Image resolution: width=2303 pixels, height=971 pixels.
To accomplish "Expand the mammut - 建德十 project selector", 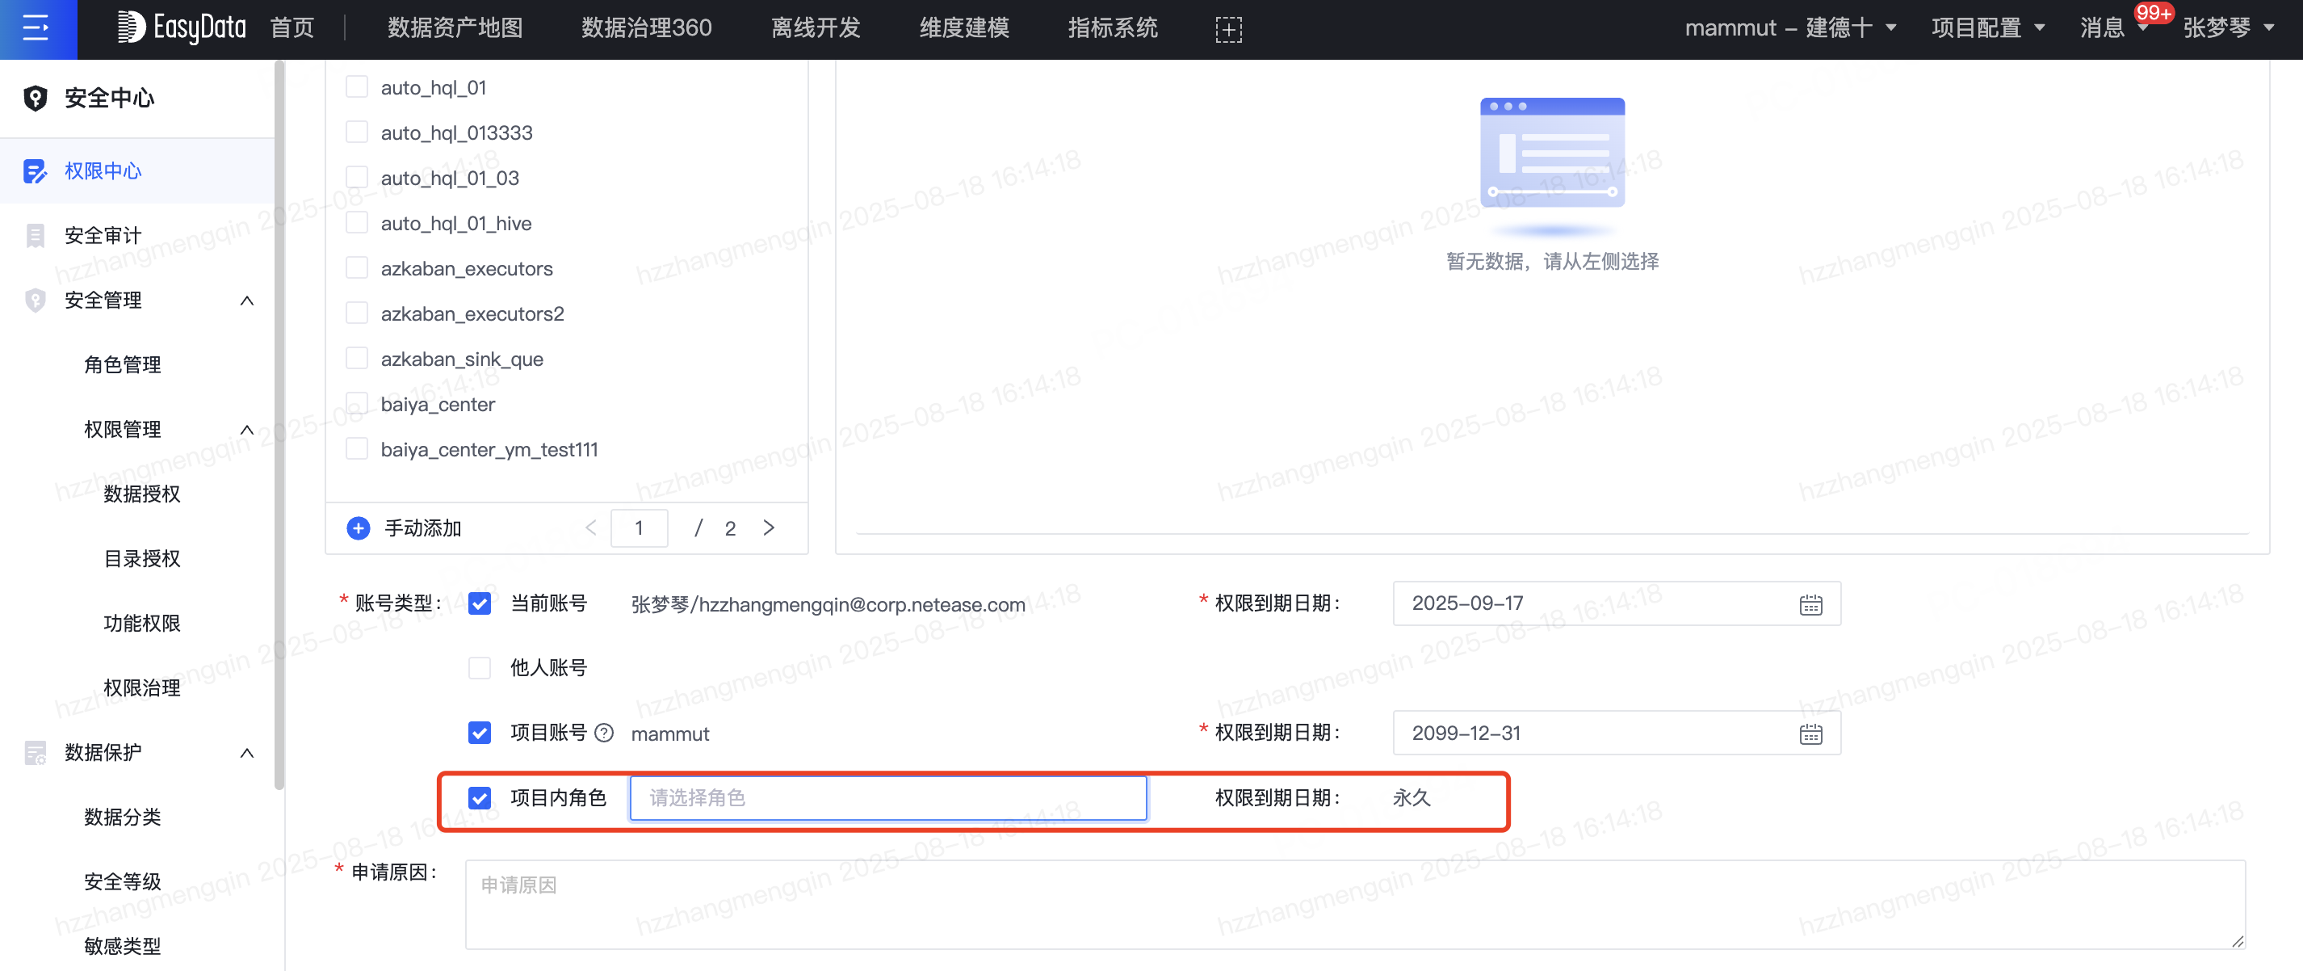I will (x=1789, y=27).
